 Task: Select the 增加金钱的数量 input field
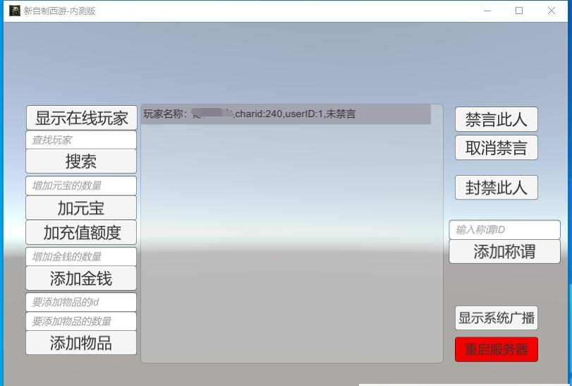coord(81,256)
